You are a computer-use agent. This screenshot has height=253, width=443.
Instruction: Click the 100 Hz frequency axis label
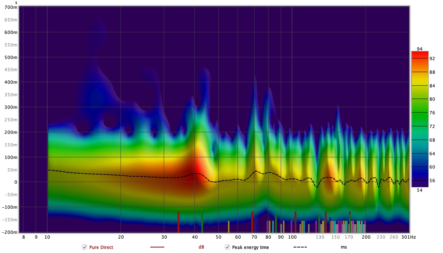tap(292, 237)
